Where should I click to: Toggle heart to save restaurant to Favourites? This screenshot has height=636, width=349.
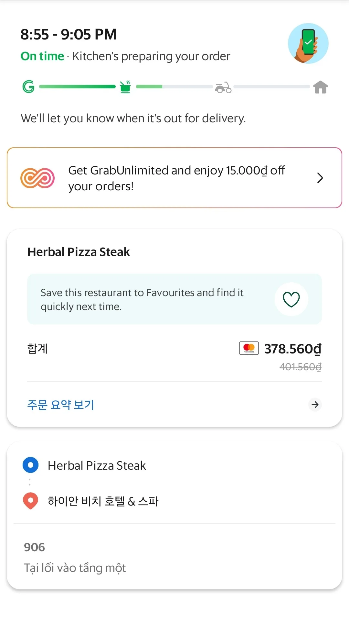(x=291, y=299)
